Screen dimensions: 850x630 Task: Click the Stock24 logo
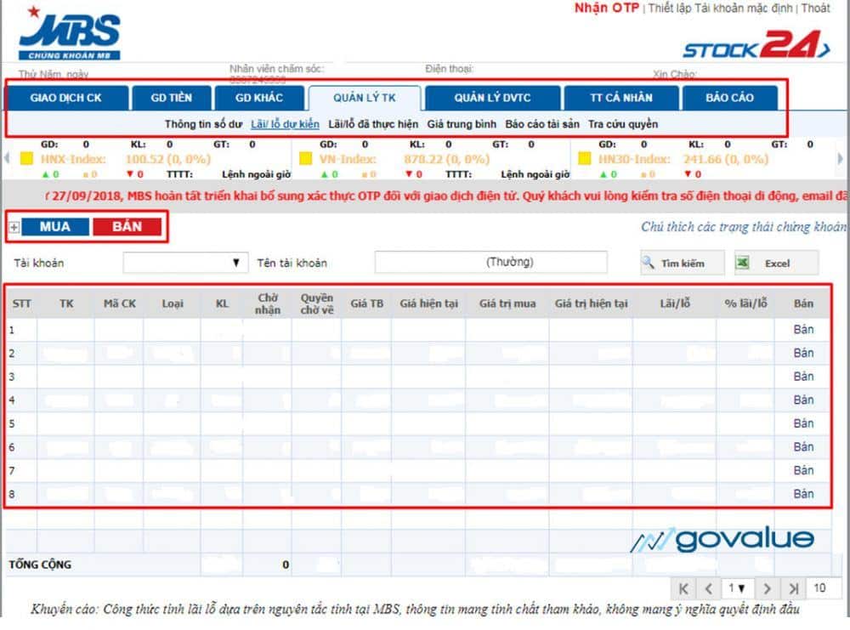(x=756, y=47)
